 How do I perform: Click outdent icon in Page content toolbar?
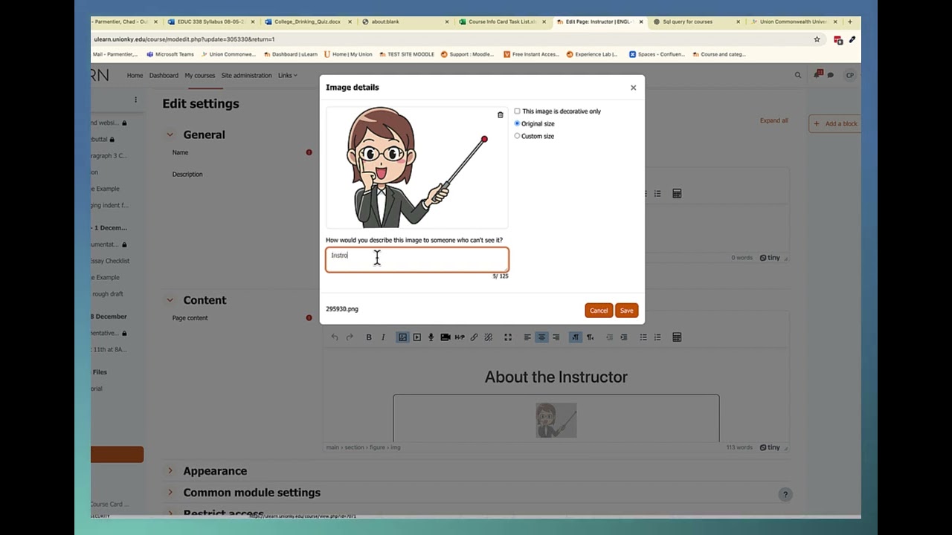click(x=609, y=337)
